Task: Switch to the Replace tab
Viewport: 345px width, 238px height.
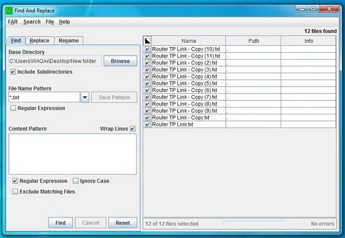Action: pyautogui.click(x=39, y=41)
